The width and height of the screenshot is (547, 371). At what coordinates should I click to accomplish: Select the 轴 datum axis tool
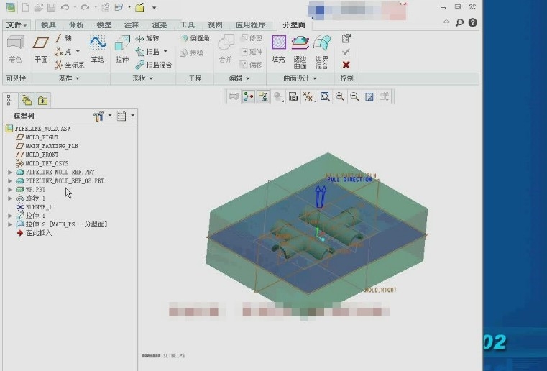(63, 38)
